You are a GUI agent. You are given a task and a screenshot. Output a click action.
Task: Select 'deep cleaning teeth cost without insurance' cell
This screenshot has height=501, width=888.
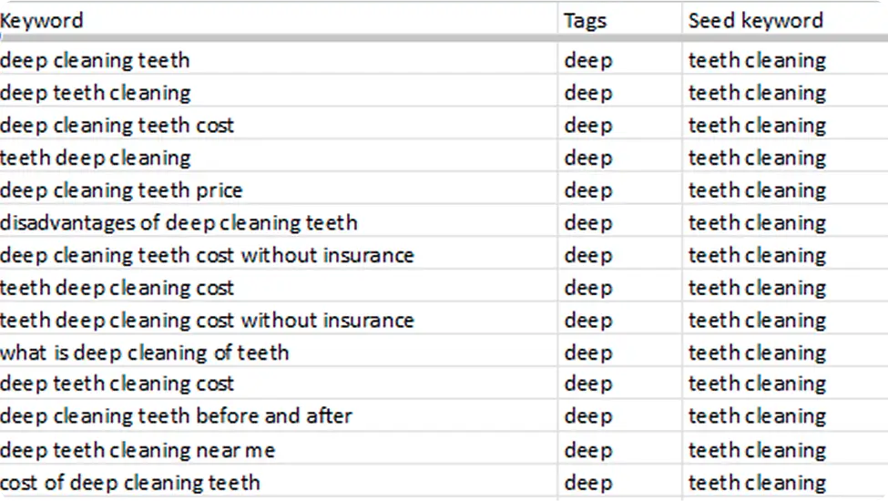279,253
